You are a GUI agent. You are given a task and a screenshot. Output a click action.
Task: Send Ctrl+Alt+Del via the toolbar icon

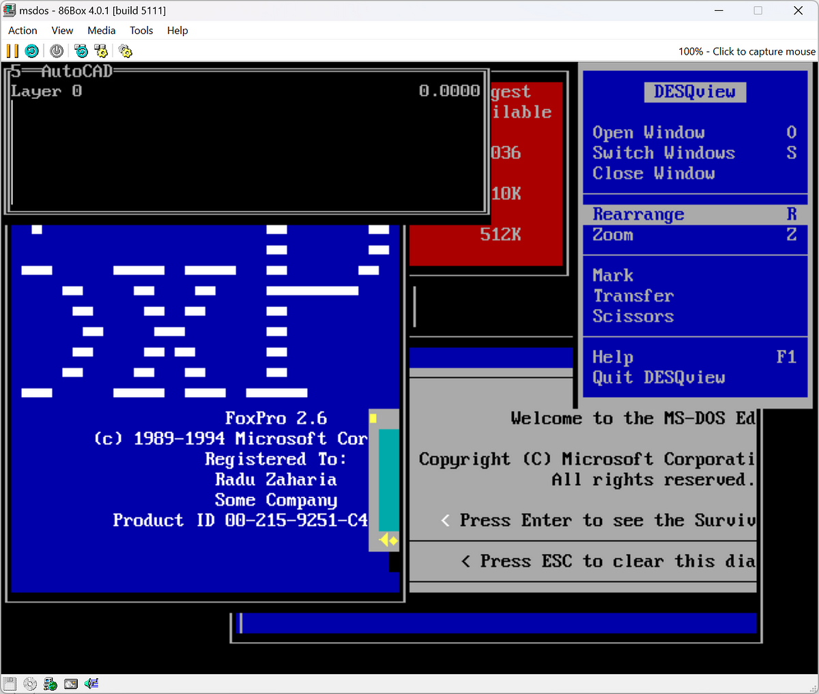pos(81,51)
